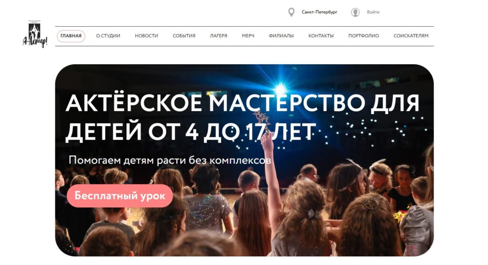488x265 pixels.
Task: Click the location pin icon
Action: coord(291,12)
